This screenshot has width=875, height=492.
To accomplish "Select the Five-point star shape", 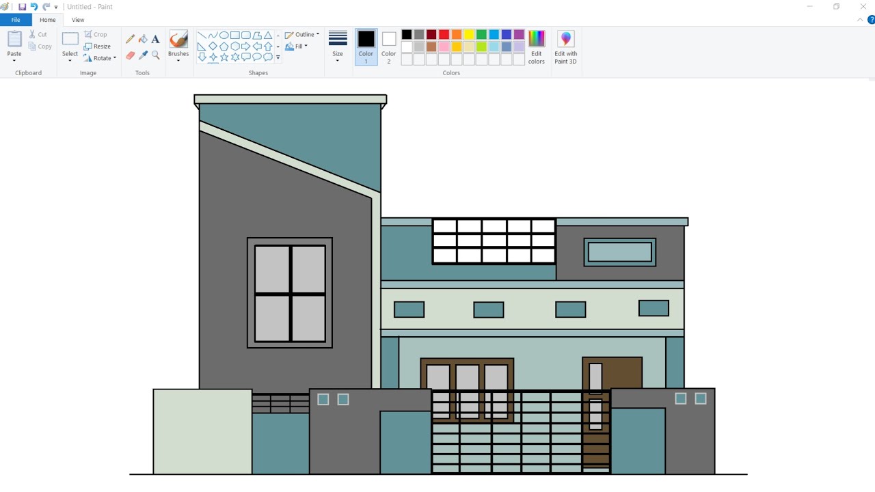I will click(224, 57).
